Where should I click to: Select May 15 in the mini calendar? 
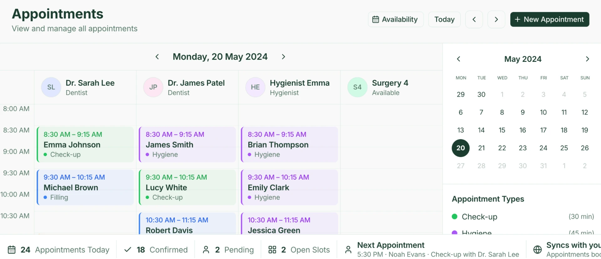502,130
